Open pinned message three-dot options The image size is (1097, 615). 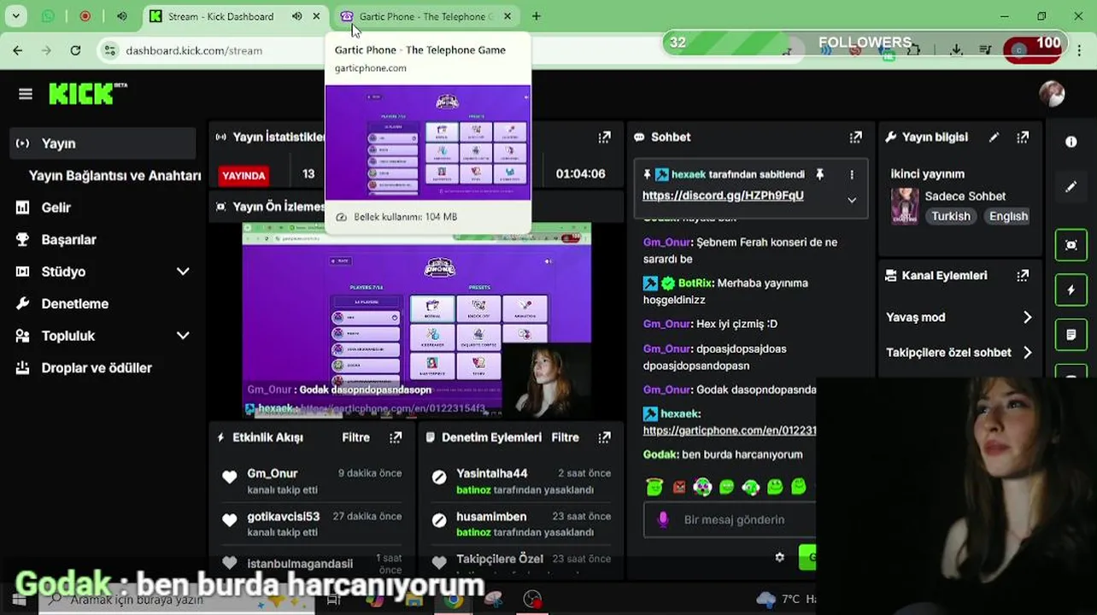tap(852, 174)
